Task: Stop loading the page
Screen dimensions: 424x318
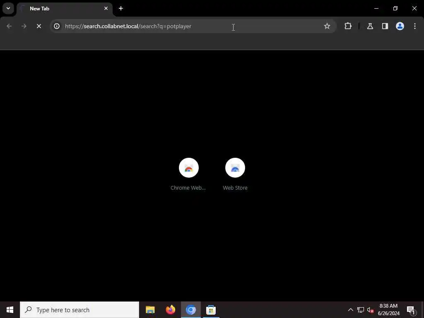Action: (x=39, y=26)
